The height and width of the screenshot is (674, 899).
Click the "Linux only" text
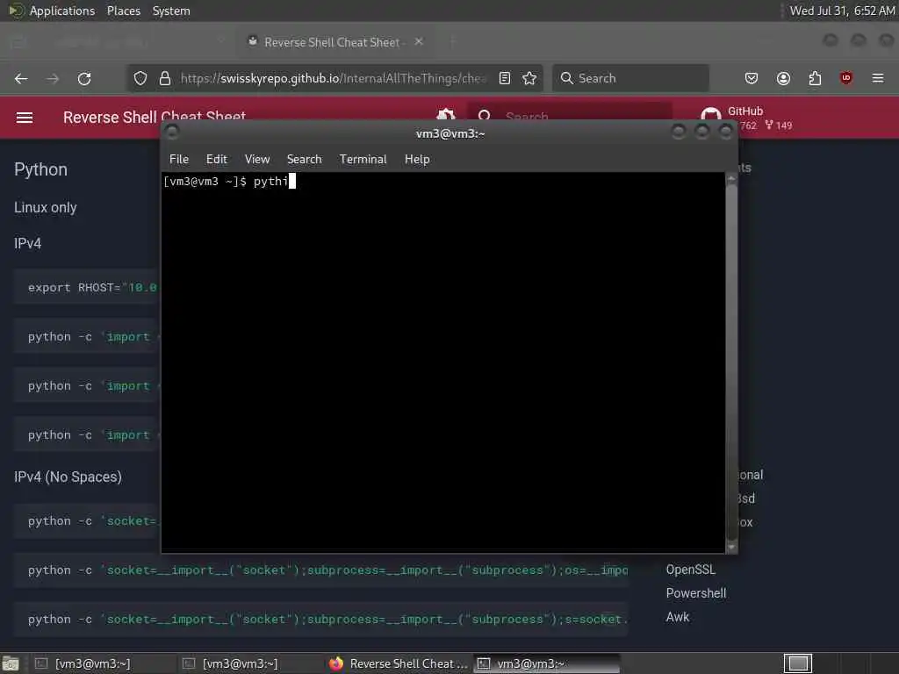[46, 207]
